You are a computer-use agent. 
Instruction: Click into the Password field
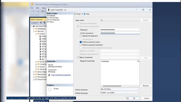coord(120,30)
